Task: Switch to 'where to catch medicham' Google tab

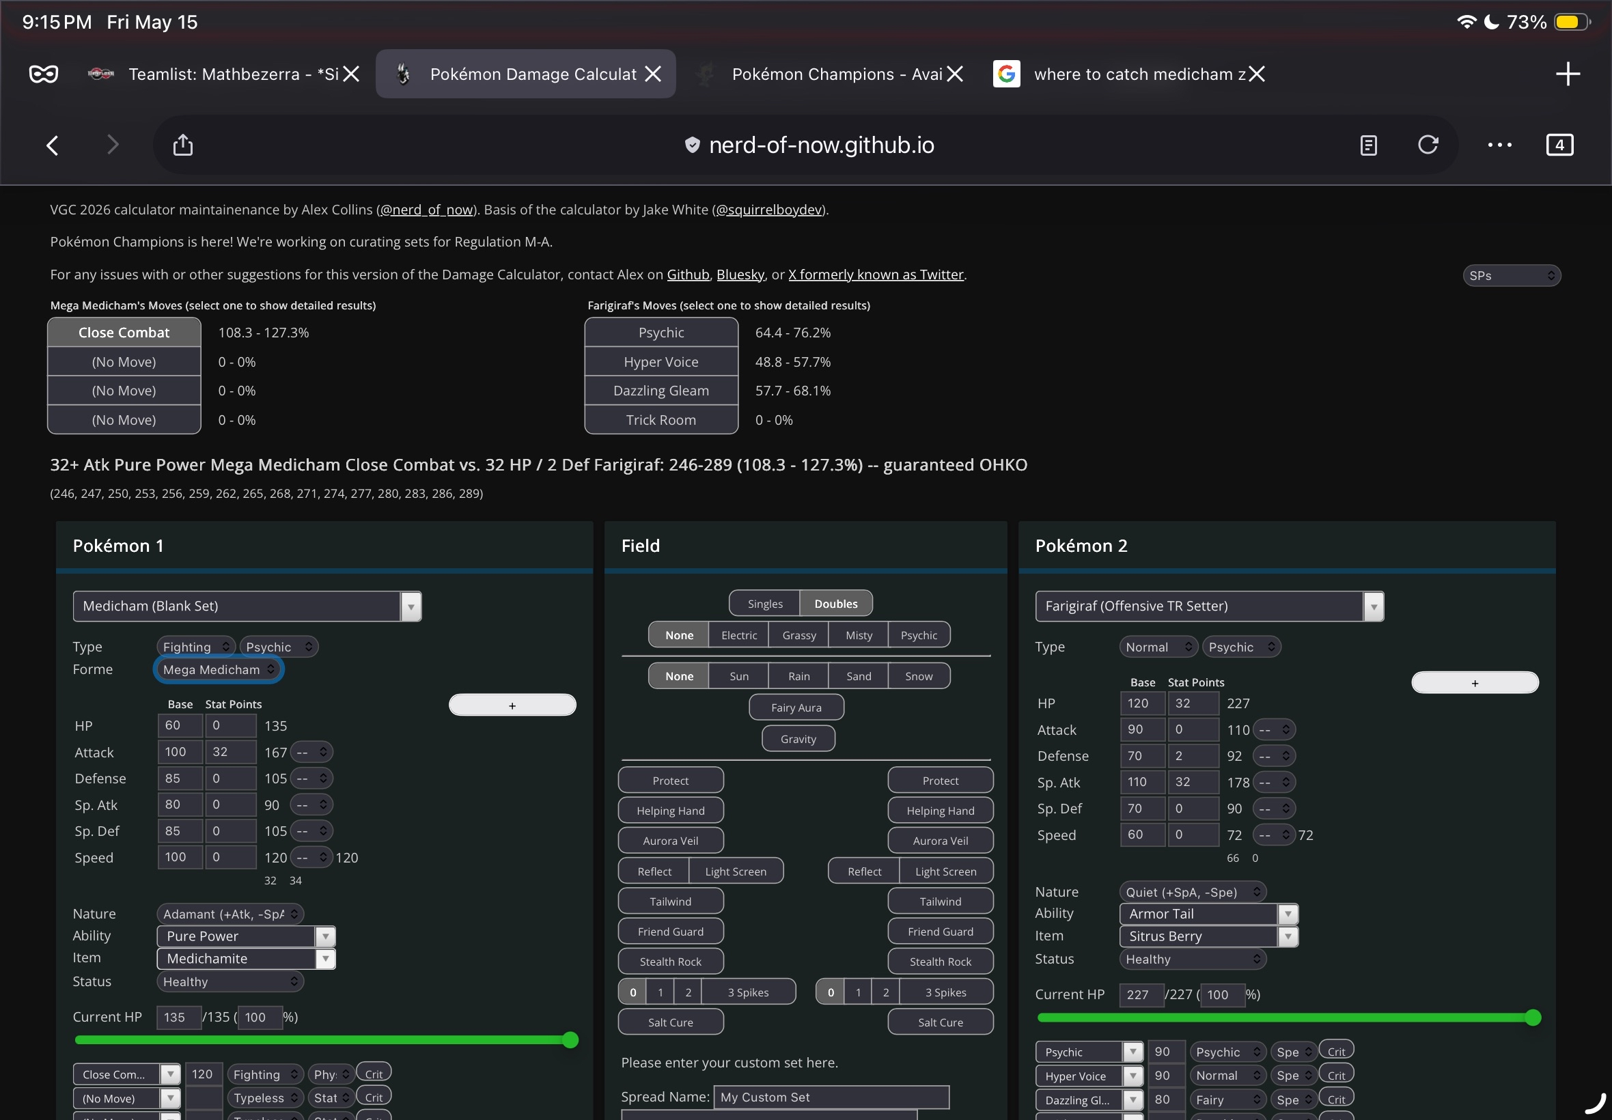Action: click(x=1130, y=74)
